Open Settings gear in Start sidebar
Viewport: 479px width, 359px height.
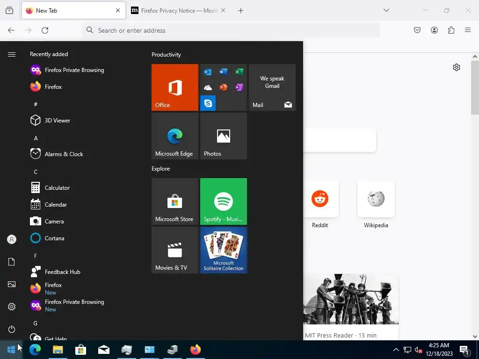12,307
